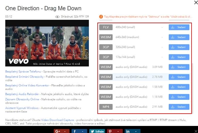This screenshot has height=133, width=198.
Task: Click the orange tip info icon
Action: tap(101, 17)
